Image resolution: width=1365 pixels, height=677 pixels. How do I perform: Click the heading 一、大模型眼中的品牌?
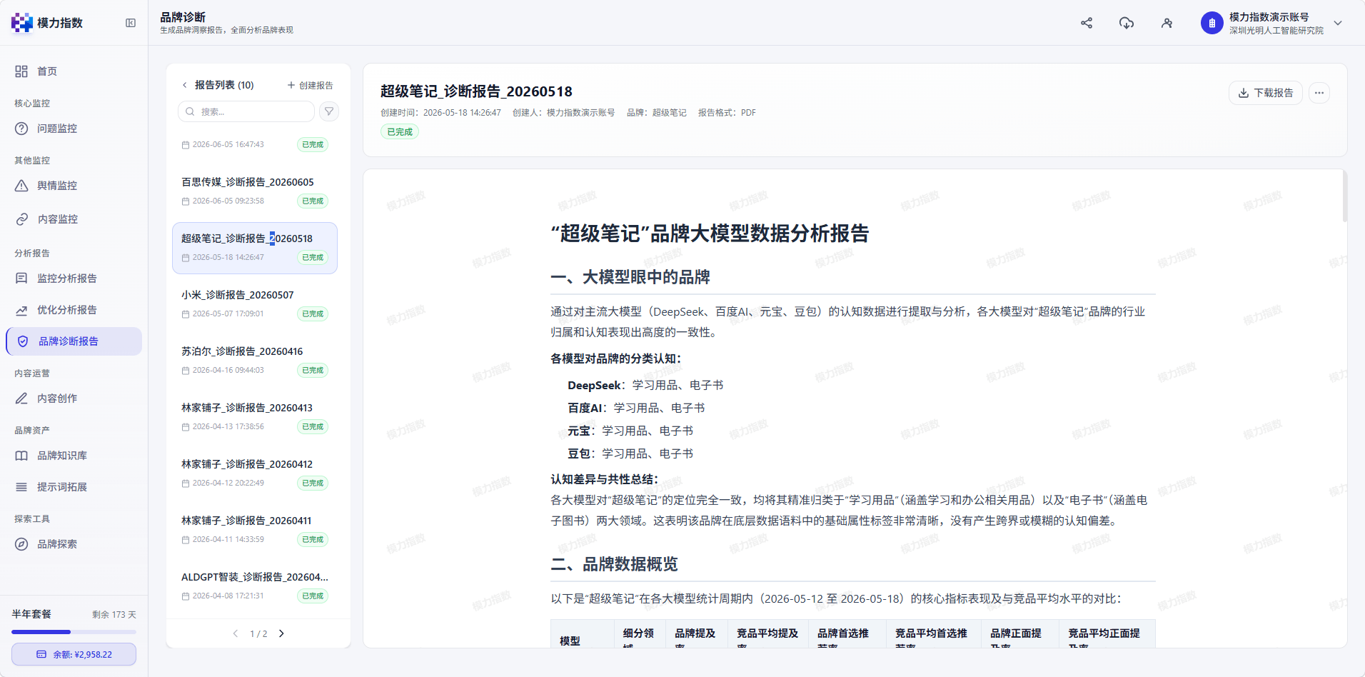(x=630, y=277)
